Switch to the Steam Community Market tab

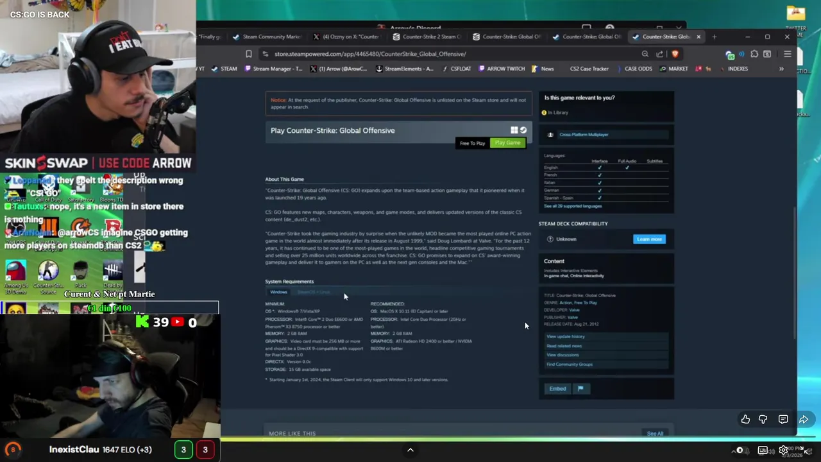pyautogui.click(x=267, y=37)
